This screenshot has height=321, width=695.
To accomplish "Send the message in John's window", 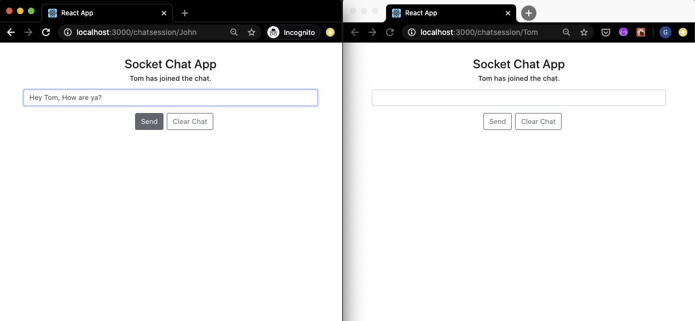I will click(x=149, y=121).
